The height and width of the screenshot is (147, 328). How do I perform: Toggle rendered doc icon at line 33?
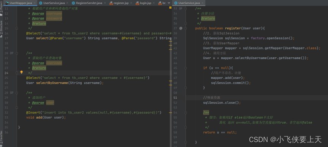pos(181,9)
